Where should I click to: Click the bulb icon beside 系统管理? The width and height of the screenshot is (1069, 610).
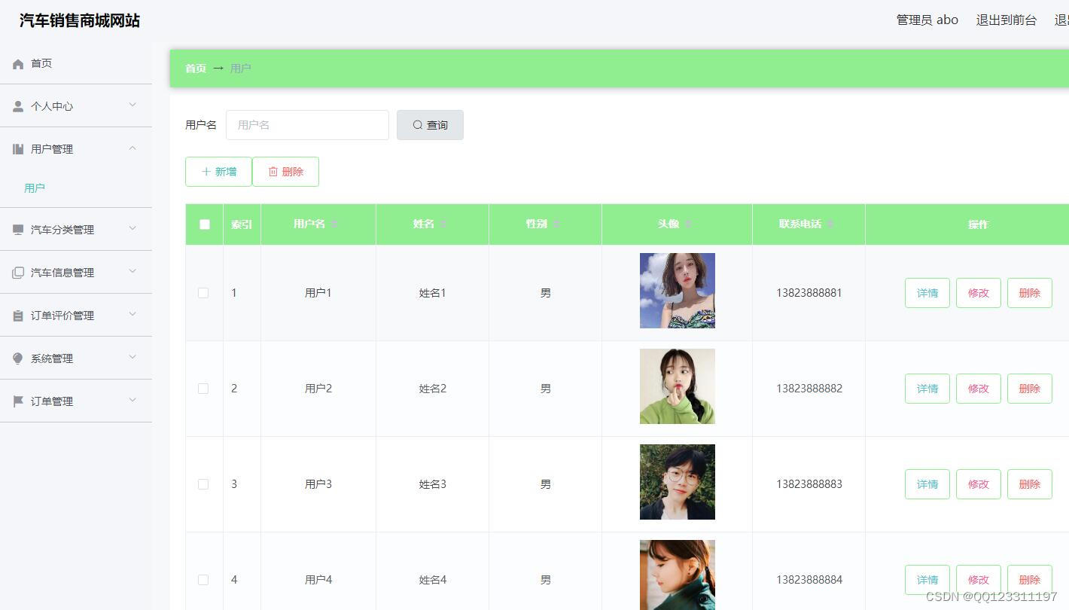tap(18, 358)
